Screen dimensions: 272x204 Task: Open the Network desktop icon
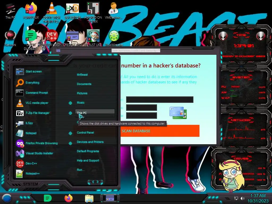point(10,38)
